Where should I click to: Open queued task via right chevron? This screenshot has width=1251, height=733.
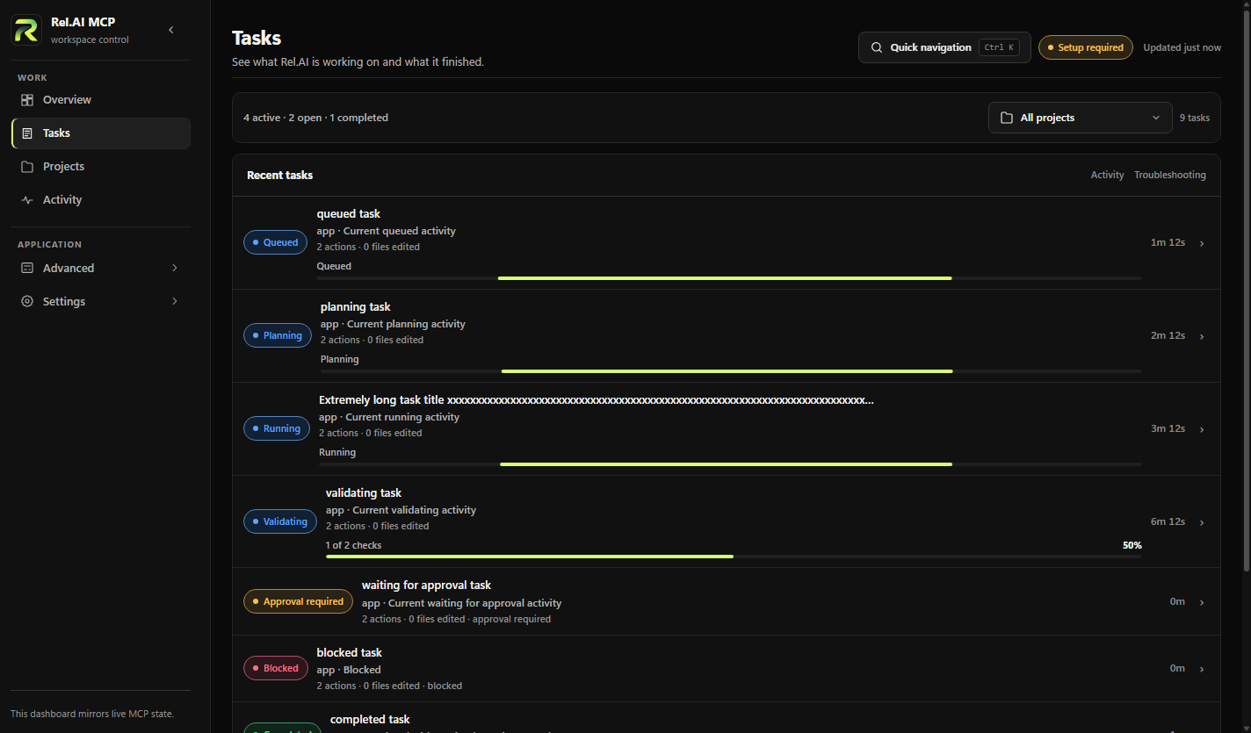(1202, 243)
